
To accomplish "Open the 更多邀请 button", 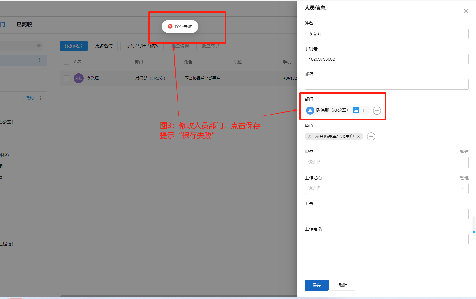I will click(x=104, y=46).
